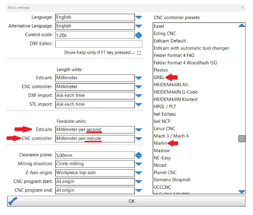Image resolution: width=253 pixels, height=215 pixels.
Task: Open the Language dropdown
Action: (139, 17)
